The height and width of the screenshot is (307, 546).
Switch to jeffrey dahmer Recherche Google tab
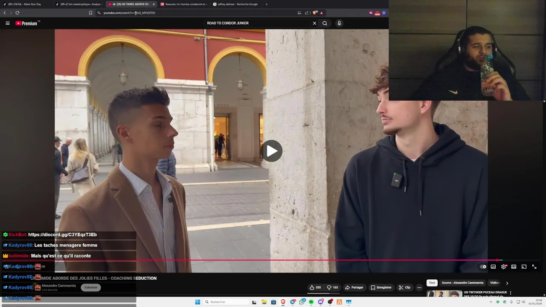235,4
